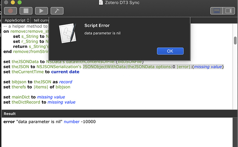The height and width of the screenshot is (147, 238).
Task: Click the '-10000' error number
Action: 88,122
